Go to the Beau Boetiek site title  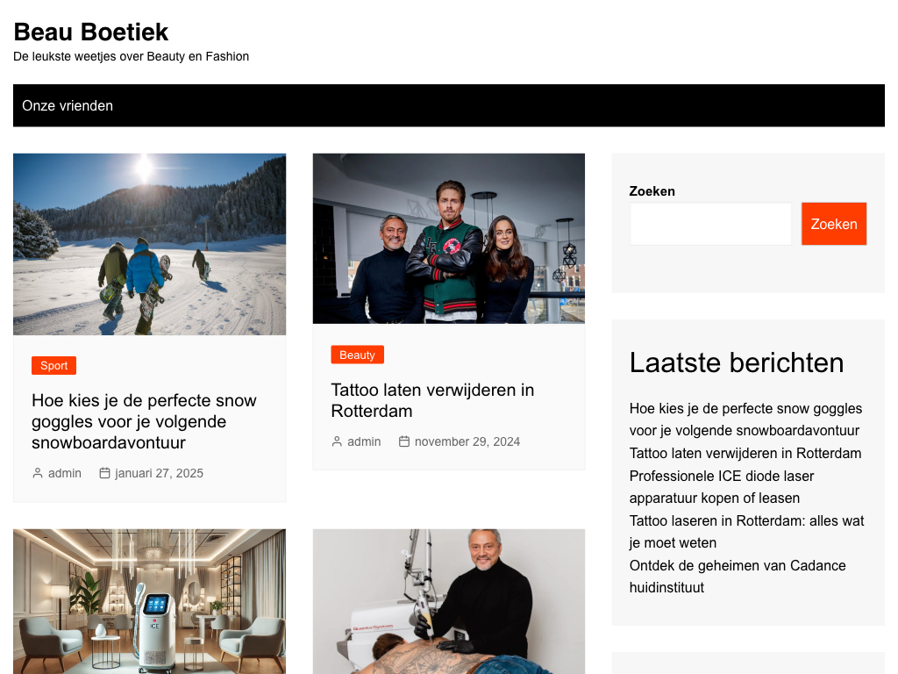pyautogui.click(x=91, y=32)
